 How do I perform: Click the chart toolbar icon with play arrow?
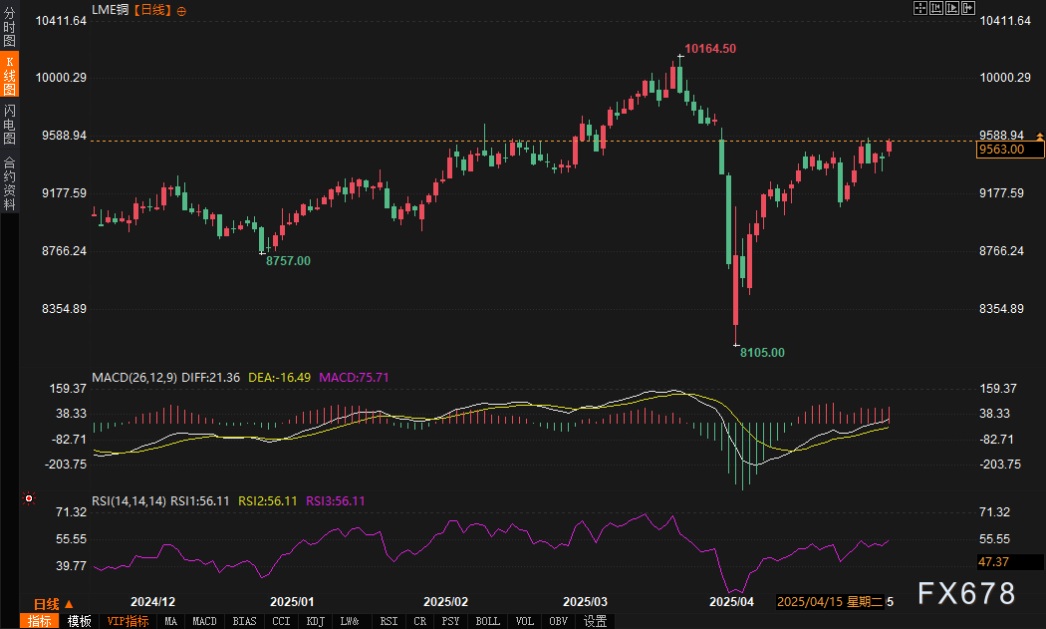[x=950, y=8]
